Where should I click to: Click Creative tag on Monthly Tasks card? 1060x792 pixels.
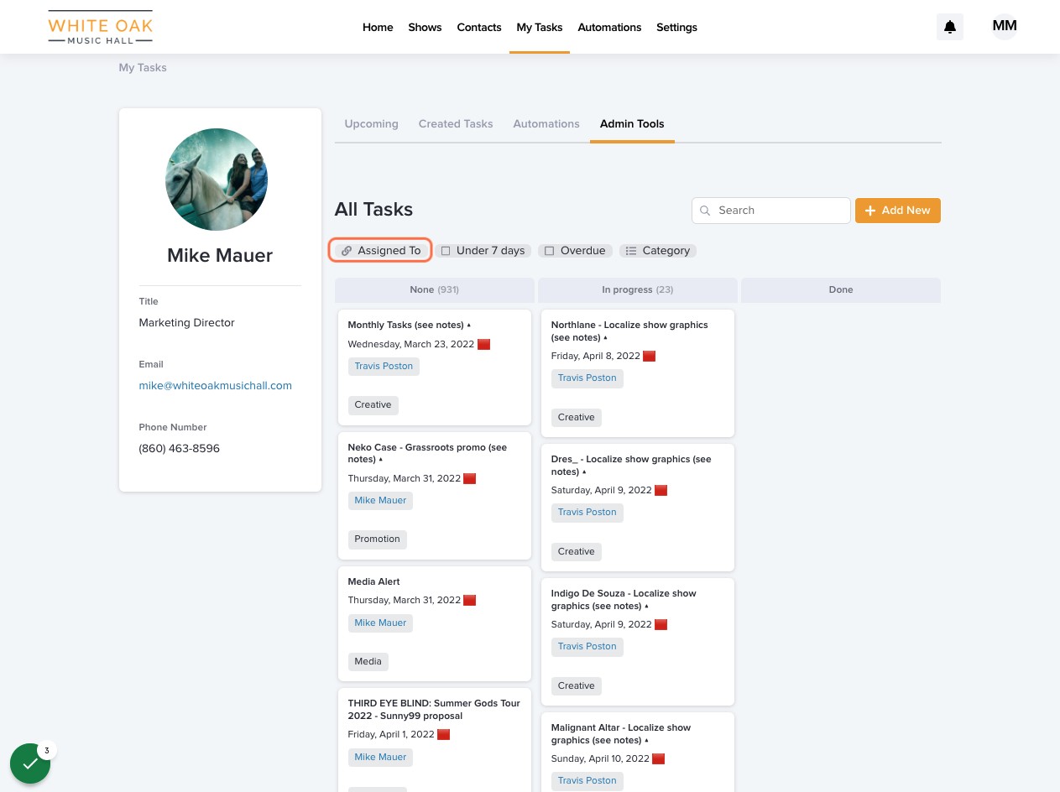click(373, 404)
